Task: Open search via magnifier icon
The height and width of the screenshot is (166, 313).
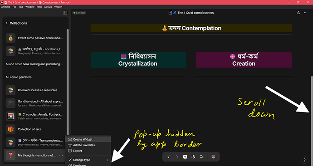Action: click(x=201, y=157)
